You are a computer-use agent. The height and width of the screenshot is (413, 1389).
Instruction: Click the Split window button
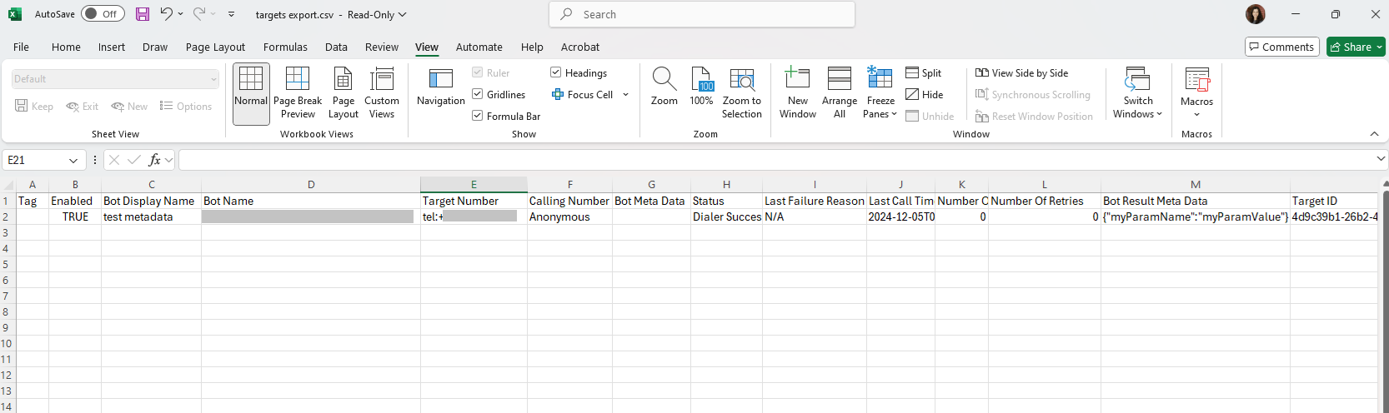pyautogui.click(x=924, y=73)
